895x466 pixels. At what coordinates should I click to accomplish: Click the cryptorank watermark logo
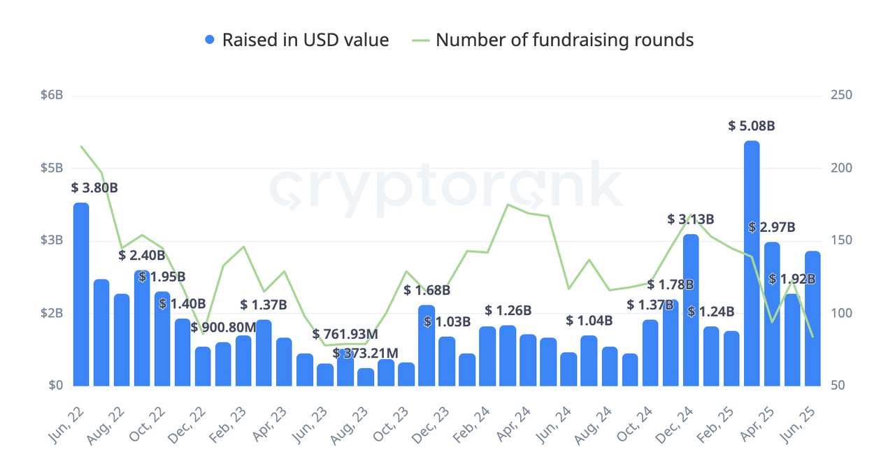(445, 189)
